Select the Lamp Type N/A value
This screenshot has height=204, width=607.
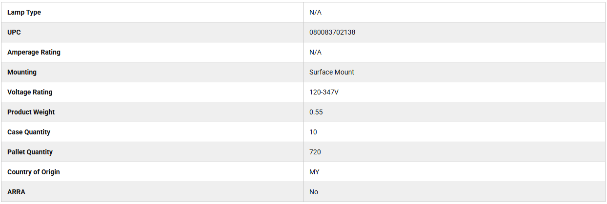pos(315,12)
